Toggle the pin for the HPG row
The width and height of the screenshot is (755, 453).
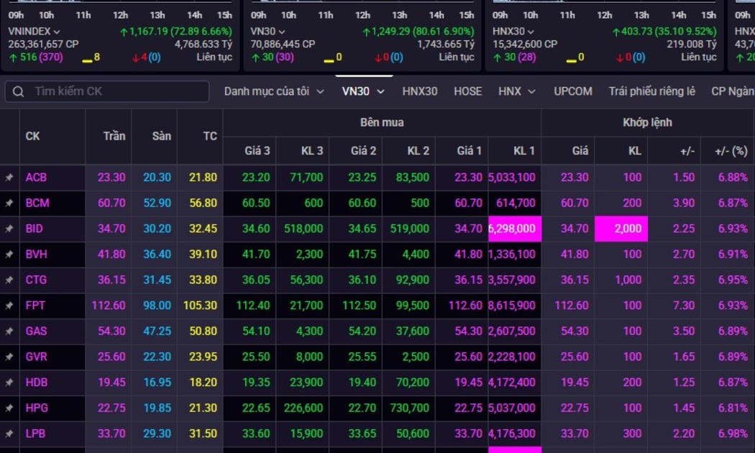coord(9,408)
